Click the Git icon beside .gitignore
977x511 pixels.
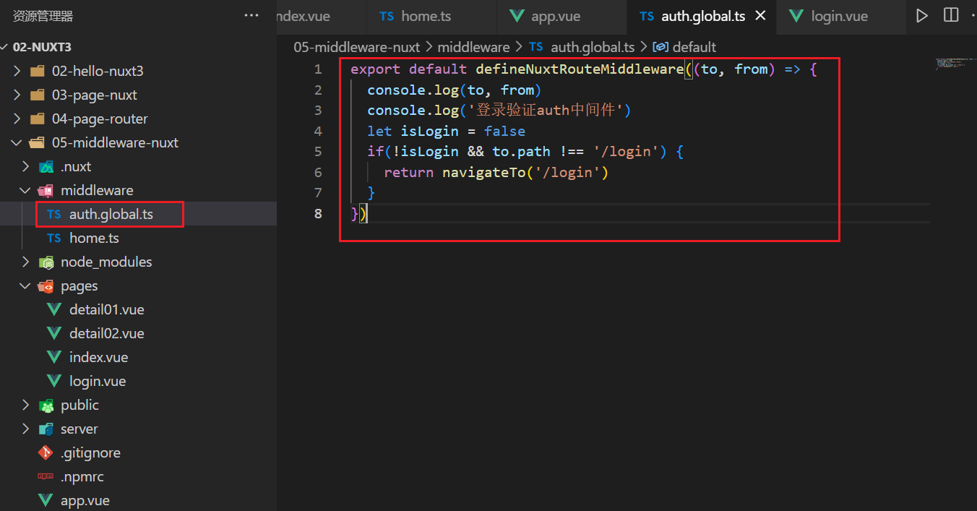46,453
